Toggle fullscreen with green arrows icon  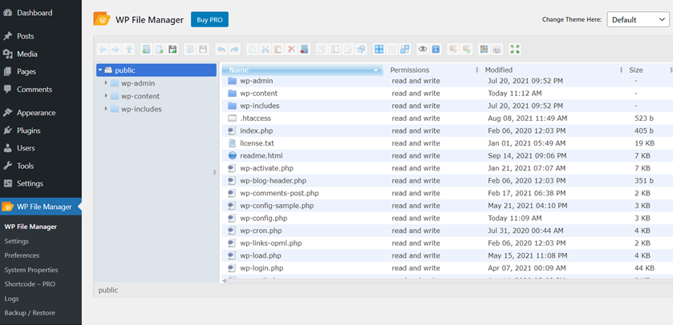click(515, 50)
